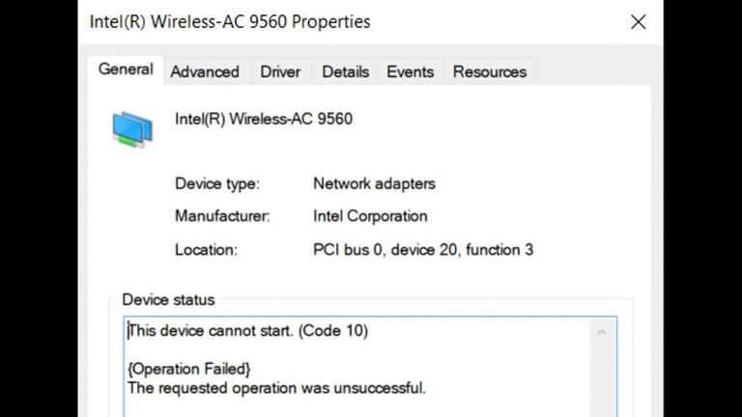Click the 'Manufacturer:' field label
The width and height of the screenshot is (742, 417).
coord(222,216)
